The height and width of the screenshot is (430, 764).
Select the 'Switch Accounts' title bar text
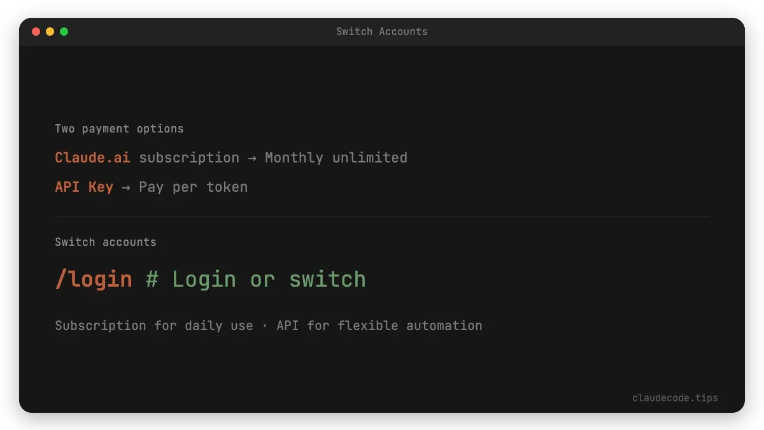click(382, 31)
